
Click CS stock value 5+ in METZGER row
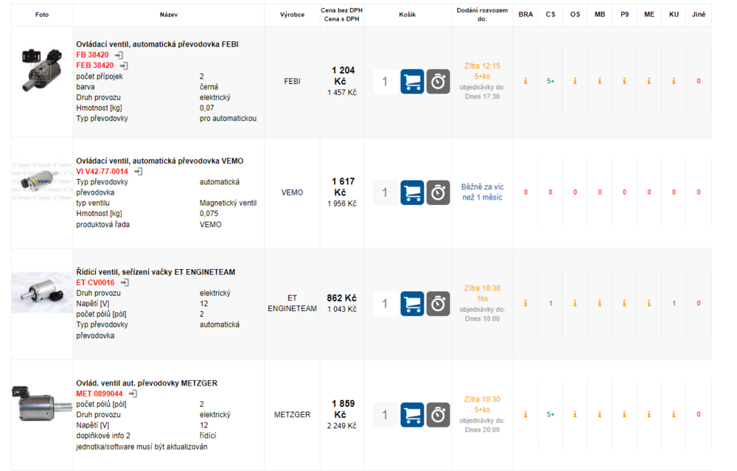point(551,414)
